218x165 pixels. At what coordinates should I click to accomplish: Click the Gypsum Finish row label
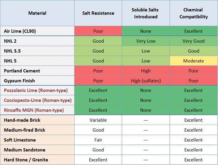(x=19, y=81)
